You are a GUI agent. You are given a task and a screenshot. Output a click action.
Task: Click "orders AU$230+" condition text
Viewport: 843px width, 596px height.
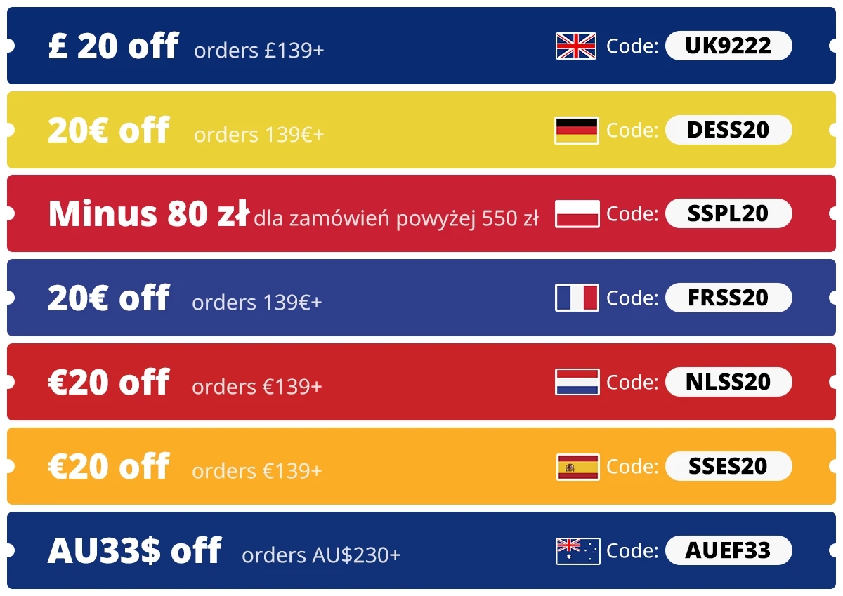tap(321, 555)
